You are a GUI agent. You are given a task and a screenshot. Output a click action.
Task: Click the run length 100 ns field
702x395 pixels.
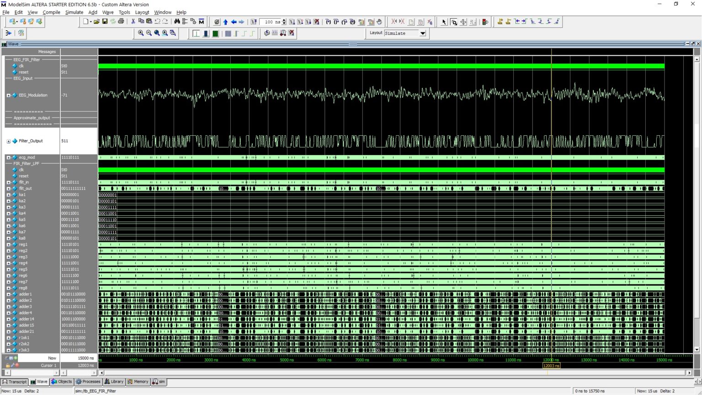coord(270,21)
